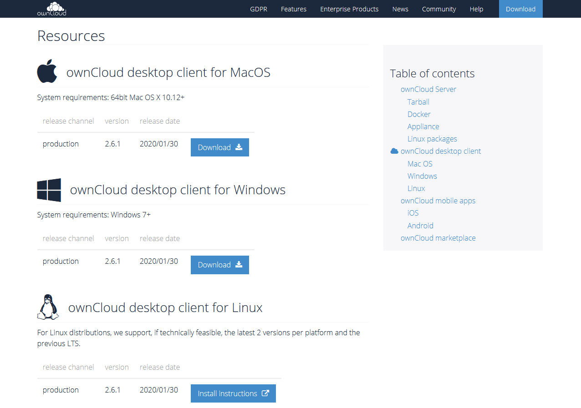Jump to ownCloud Server section
Screen dimensions: 581x408
428,89
